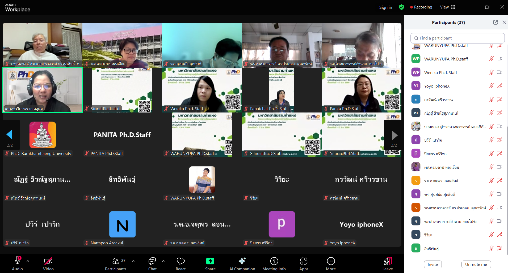Click Find a participant search field

click(x=457, y=38)
